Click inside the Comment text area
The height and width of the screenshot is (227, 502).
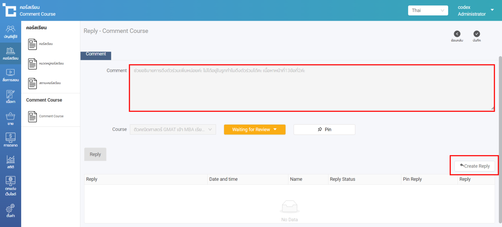click(311, 88)
